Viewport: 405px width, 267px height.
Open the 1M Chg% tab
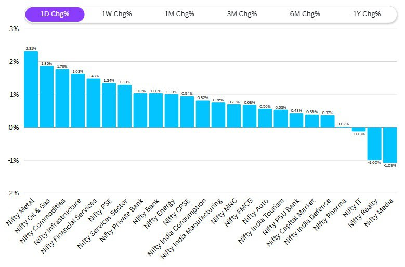pos(179,14)
